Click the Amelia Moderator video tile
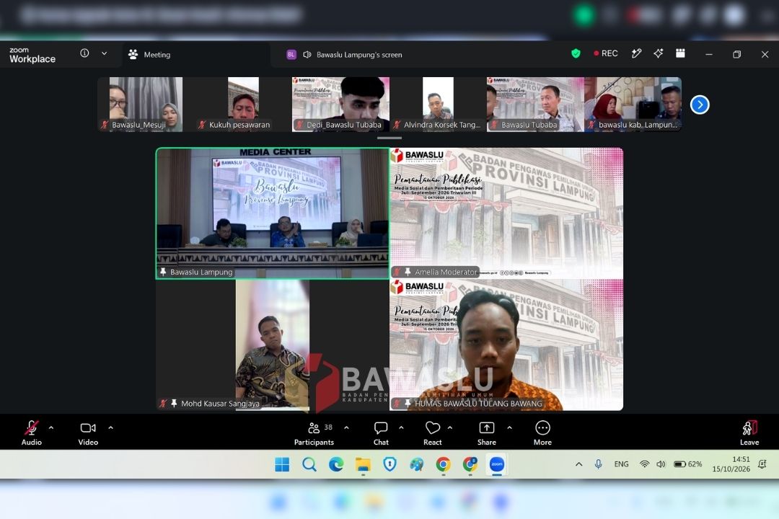 507,213
